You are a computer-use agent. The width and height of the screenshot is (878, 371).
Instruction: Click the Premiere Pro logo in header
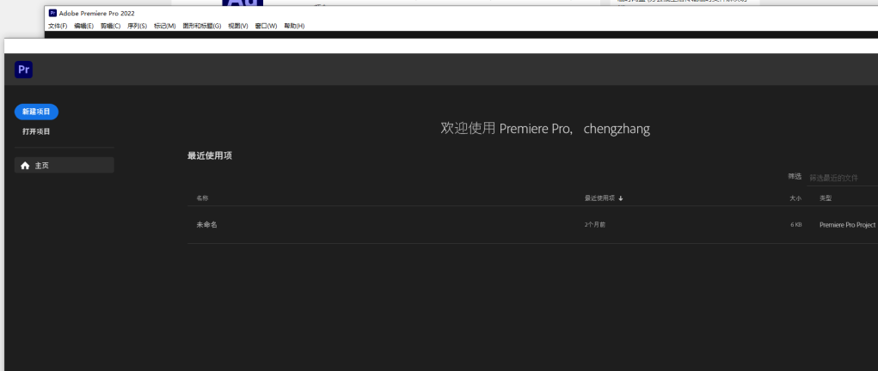tap(23, 70)
